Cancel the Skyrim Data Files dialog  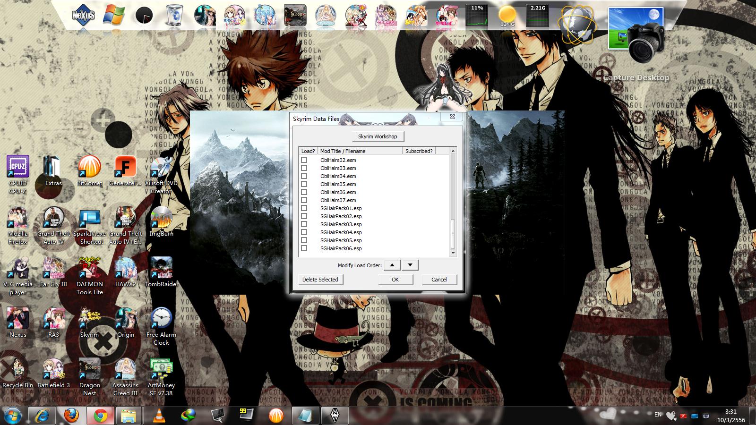point(439,280)
